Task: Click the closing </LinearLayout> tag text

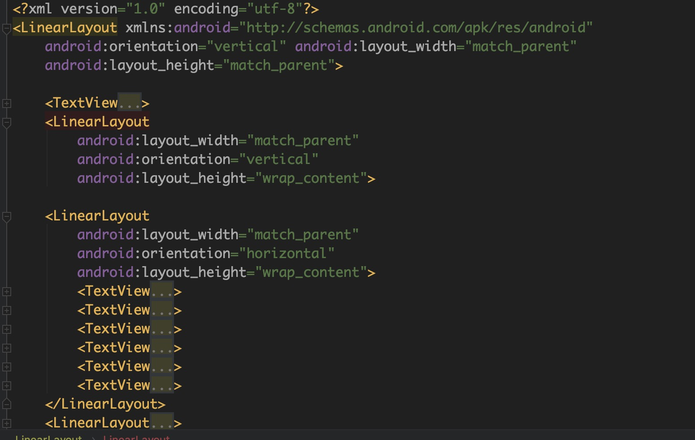Action: [x=105, y=404]
